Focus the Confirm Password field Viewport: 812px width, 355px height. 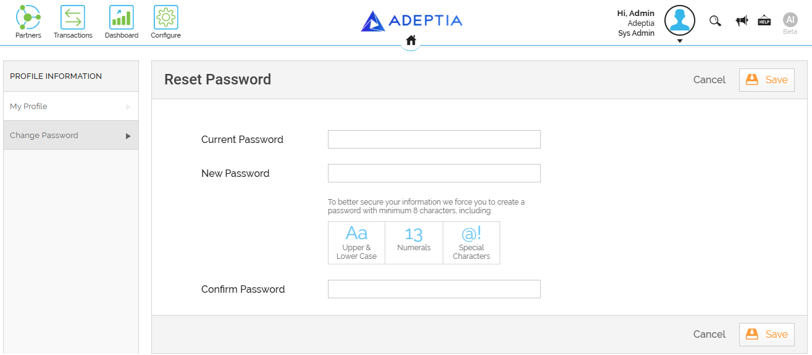(x=434, y=289)
